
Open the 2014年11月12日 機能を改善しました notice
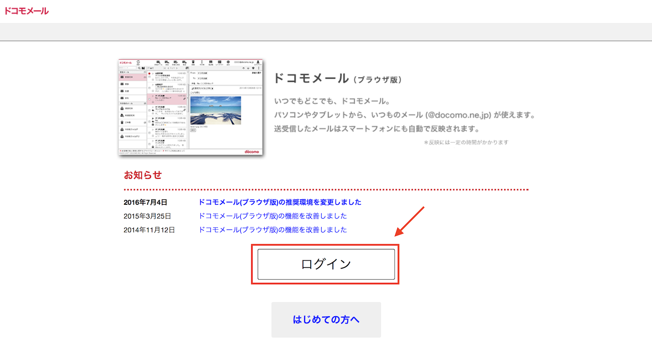273,230
